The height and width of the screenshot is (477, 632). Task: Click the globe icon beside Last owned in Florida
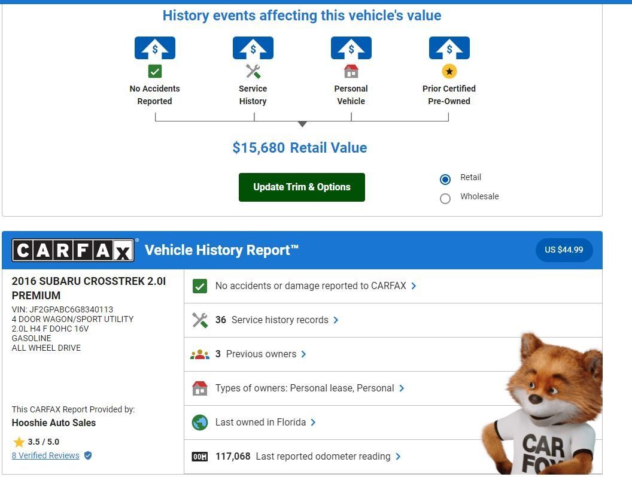click(200, 423)
